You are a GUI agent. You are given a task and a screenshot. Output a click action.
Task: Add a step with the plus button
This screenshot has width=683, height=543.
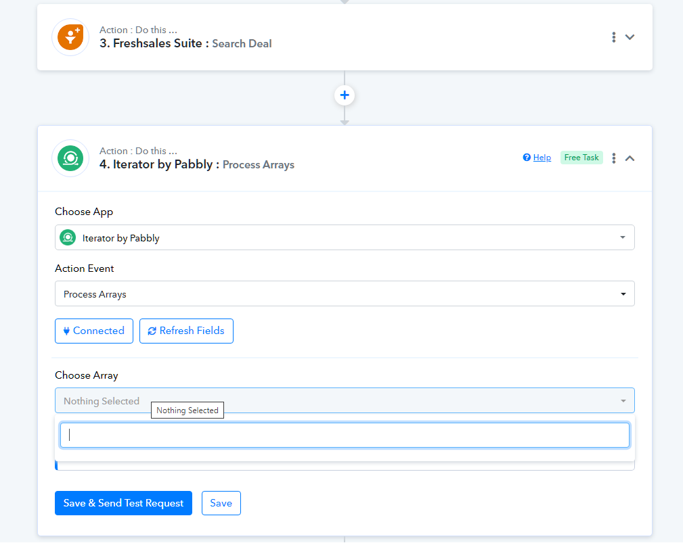click(x=345, y=95)
